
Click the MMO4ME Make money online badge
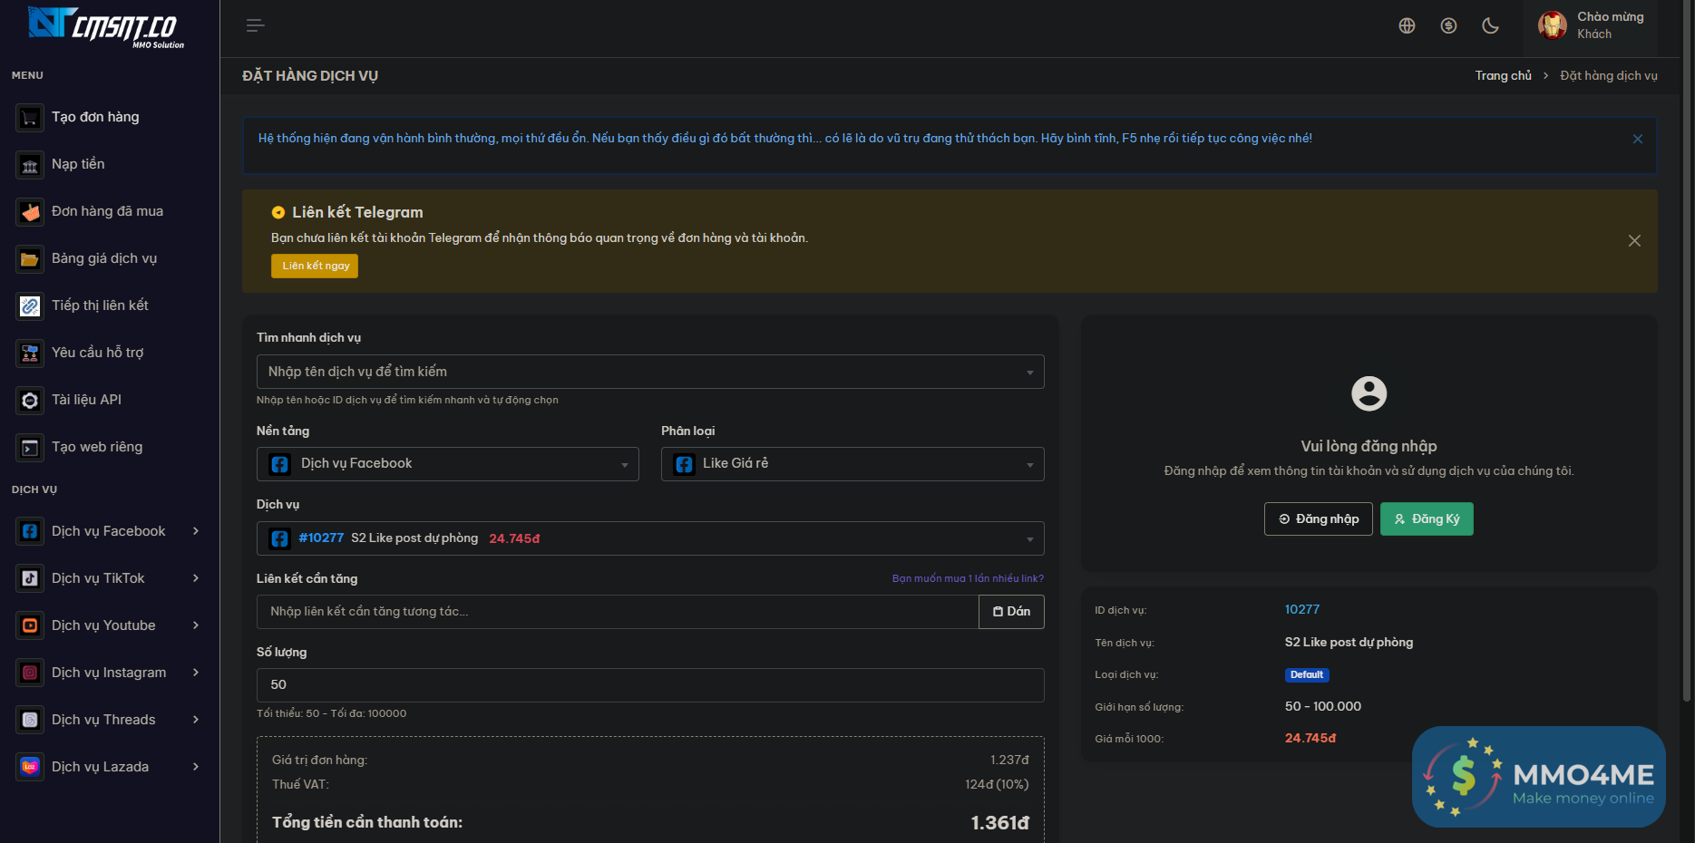[x=1538, y=776]
